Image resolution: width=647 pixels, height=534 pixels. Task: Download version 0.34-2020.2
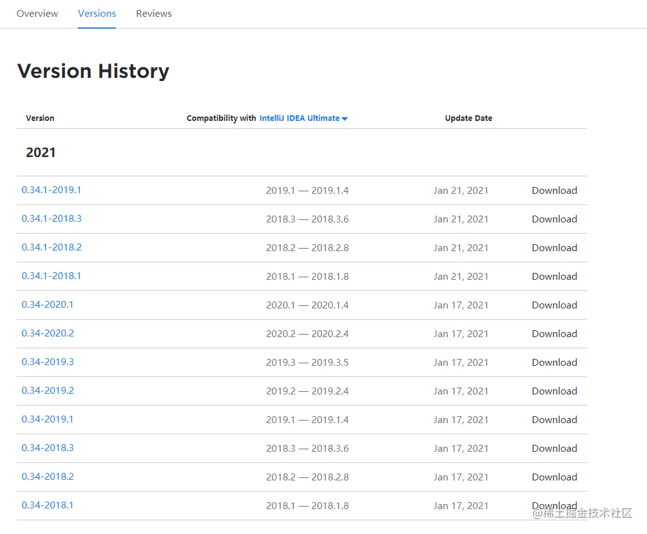pyautogui.click(x=554, y=333)
